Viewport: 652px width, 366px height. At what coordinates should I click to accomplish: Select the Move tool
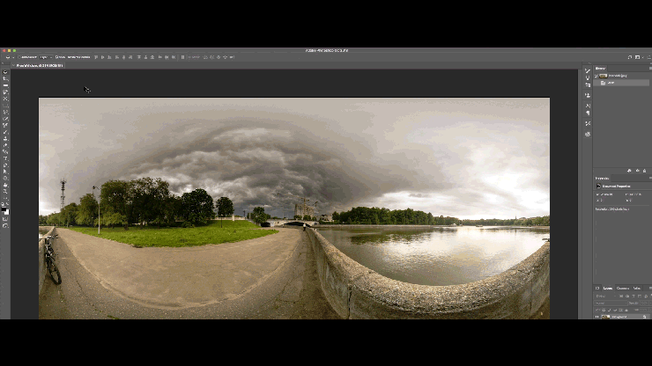tap(5, 72)
